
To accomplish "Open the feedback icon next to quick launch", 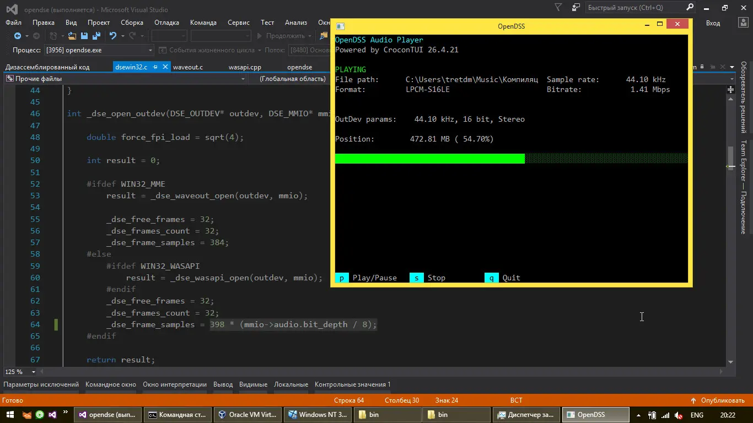I will point(576,8).
